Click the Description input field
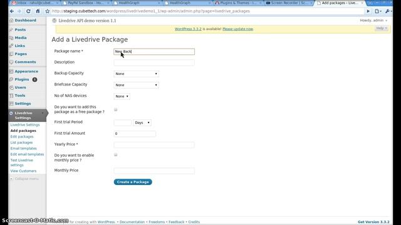Viewport: 401px width, 225px height. click(x=154, y=62)
